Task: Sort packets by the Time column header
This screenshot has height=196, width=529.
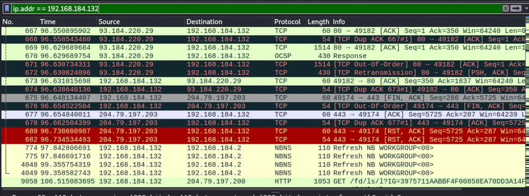Action: (x=68, y=22)
